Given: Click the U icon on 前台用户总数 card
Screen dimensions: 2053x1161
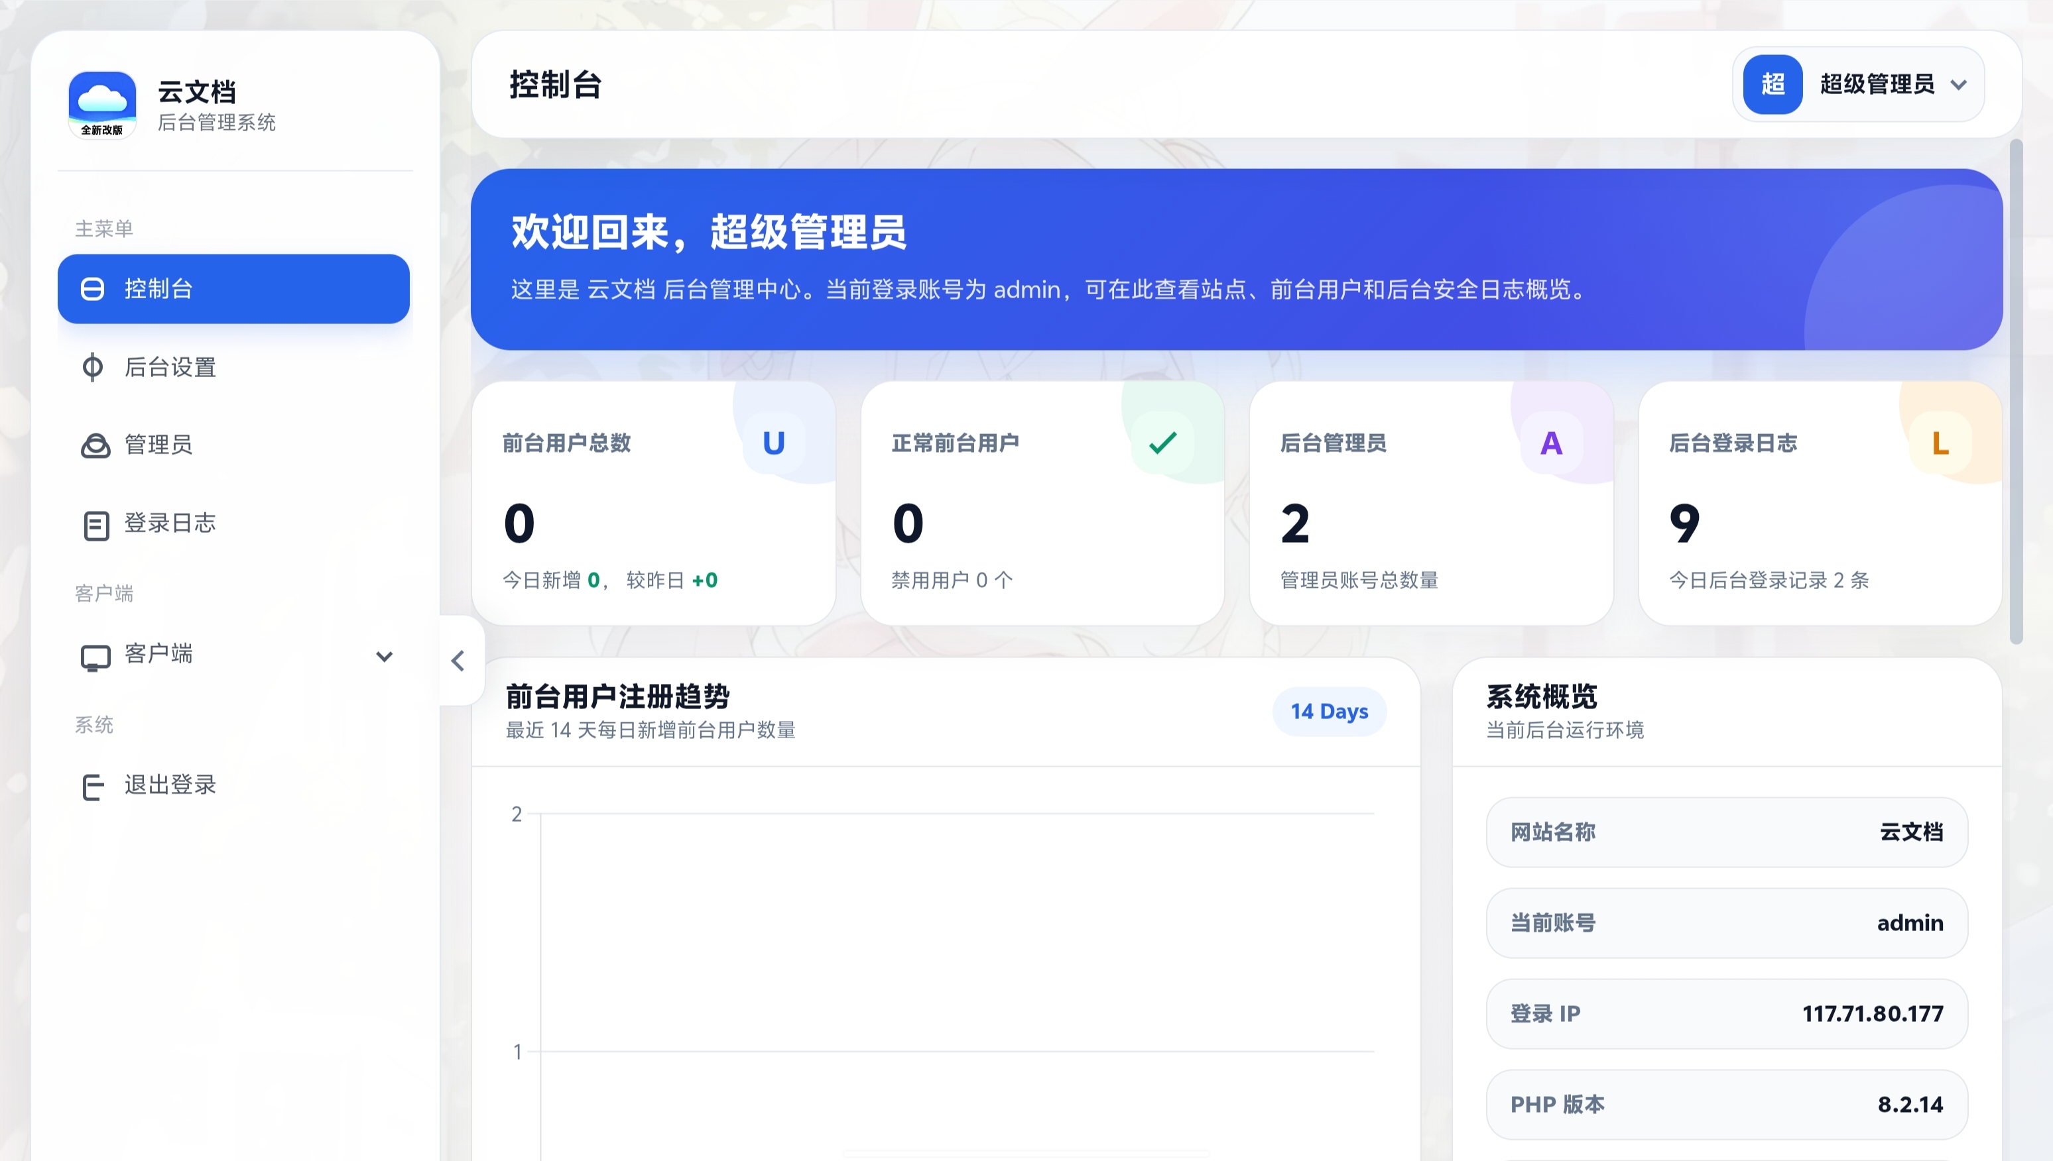Looking at the screenshot, I should 773,443.
